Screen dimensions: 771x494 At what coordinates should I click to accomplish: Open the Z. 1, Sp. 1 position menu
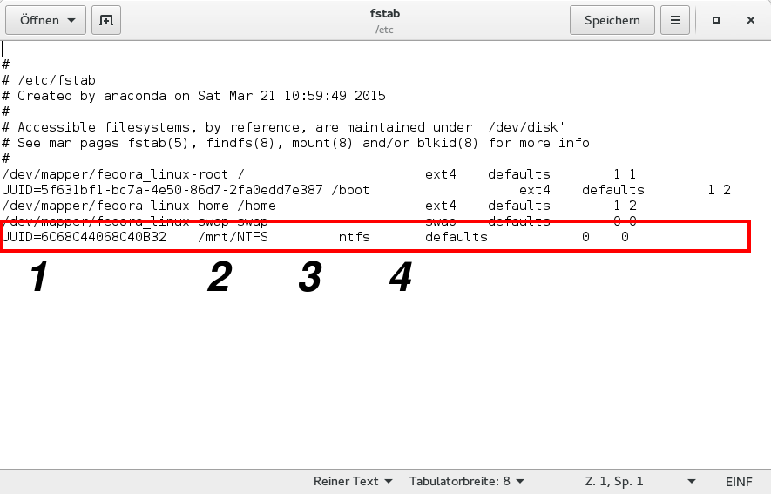coord(640,481)
